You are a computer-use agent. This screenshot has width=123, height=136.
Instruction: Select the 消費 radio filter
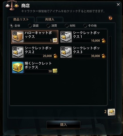[x=48, y=26]
